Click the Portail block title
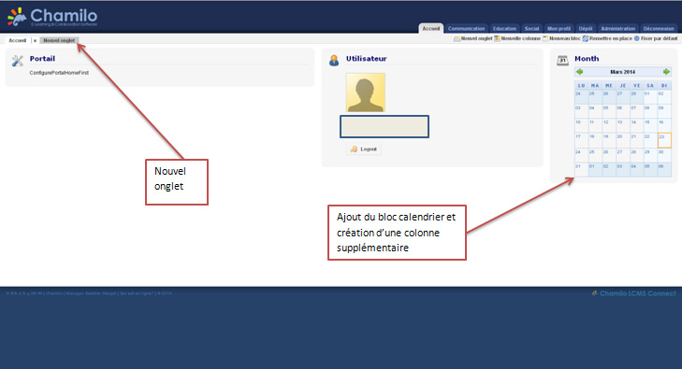Screen dimensions: 682x369 pyautogui.click(x=42, y=59)
